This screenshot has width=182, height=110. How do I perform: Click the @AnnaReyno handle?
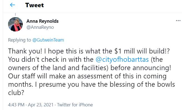(x=40, y=27)
